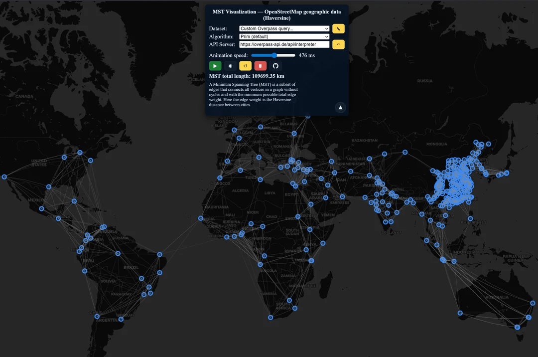Click the ZAMBIA map label

click(288, 276)
